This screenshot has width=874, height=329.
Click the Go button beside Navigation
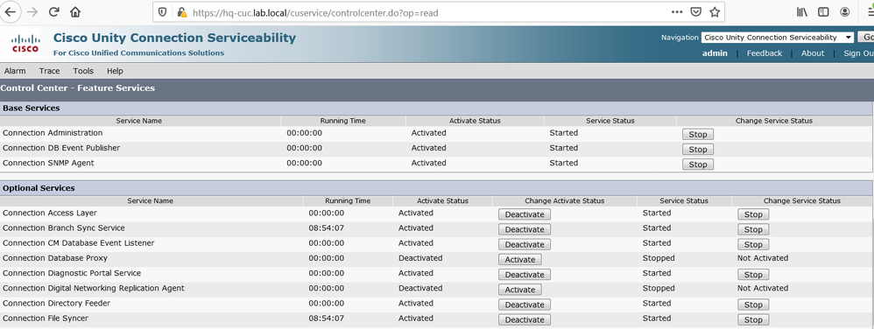pos(867,38)
